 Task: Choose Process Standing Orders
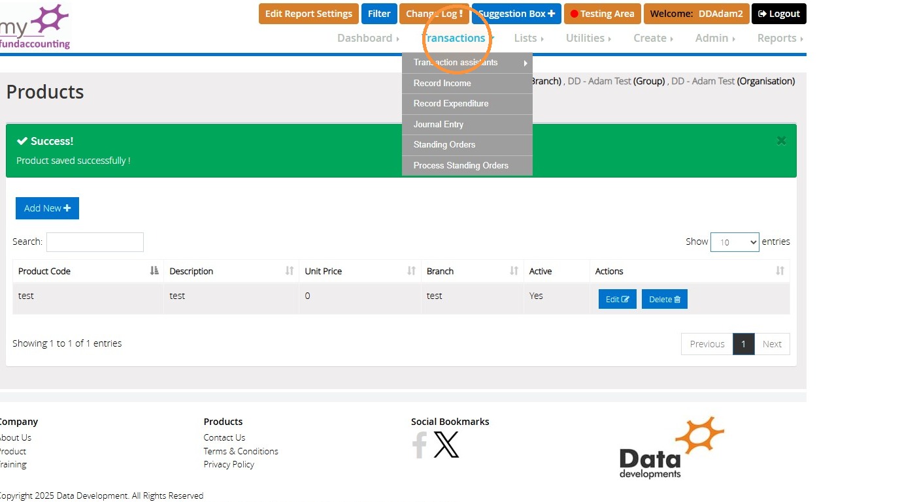click(x=467, y=166)
